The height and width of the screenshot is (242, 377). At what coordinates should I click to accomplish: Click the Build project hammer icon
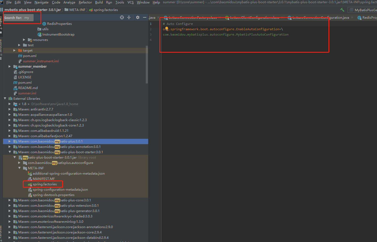click(342, 10)
